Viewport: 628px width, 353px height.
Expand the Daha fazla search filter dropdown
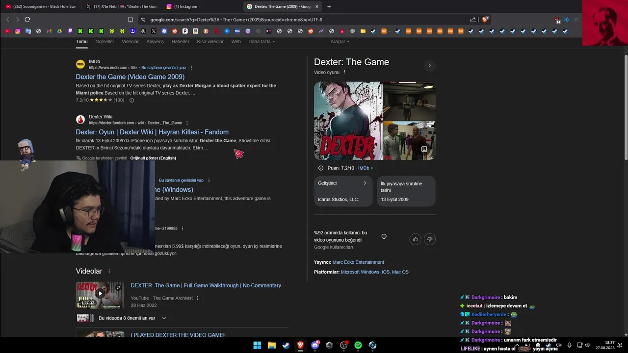[x=262, y=42]
